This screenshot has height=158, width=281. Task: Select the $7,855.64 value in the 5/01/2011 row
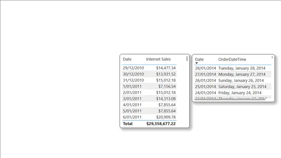tap(167, 111)
